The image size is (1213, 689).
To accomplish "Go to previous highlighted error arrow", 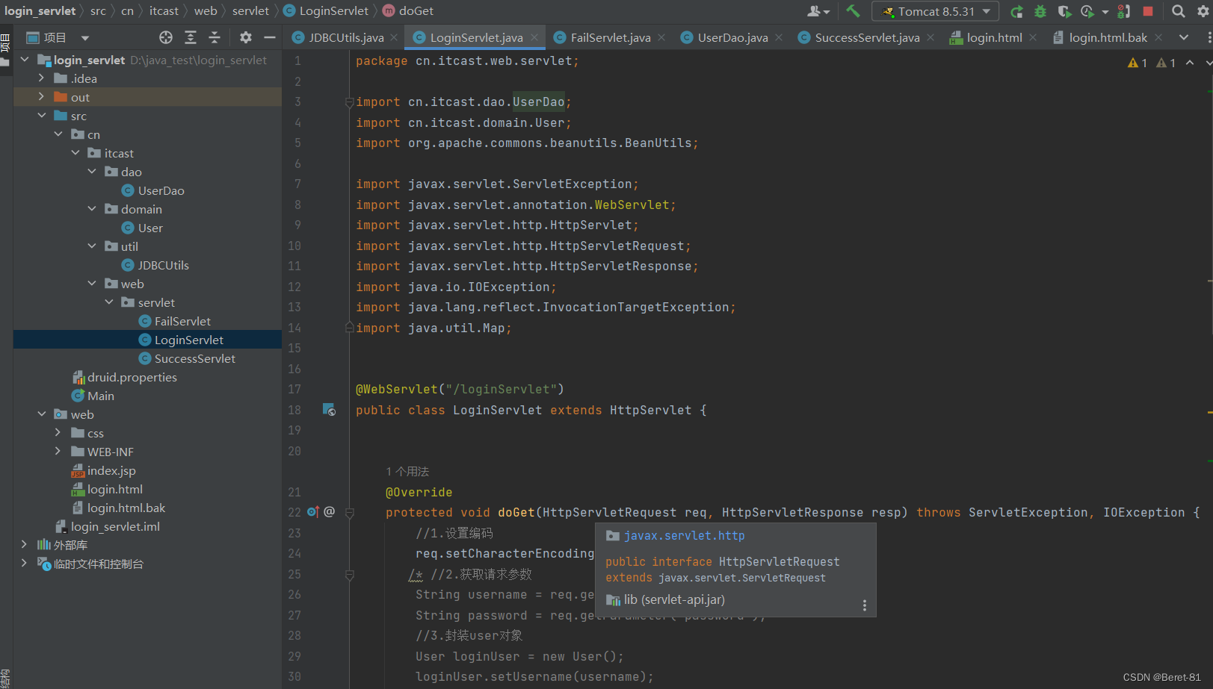I will pos(1190,63).
